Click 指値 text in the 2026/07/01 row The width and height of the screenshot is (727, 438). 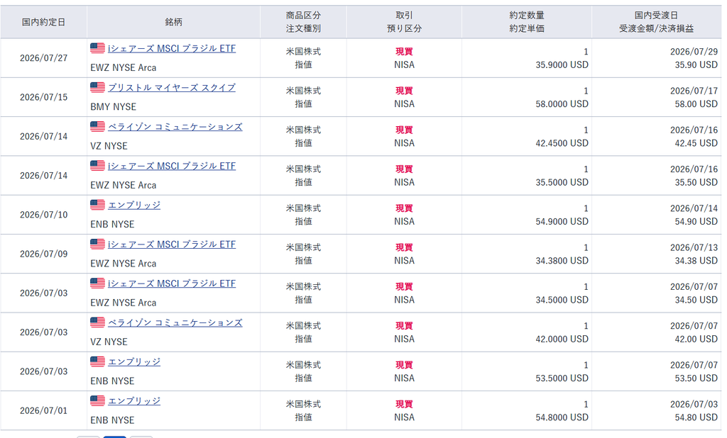coord(303,417)
